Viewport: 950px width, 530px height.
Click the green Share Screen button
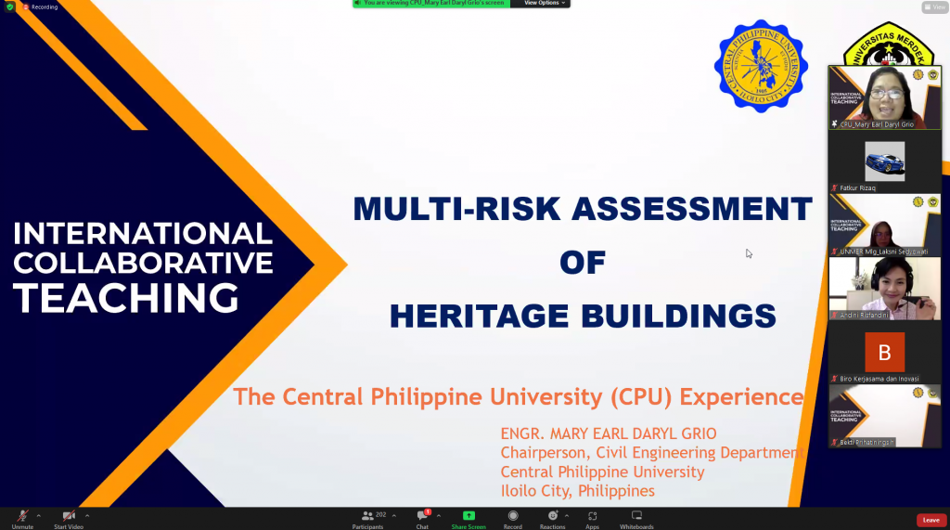point(469,519)
